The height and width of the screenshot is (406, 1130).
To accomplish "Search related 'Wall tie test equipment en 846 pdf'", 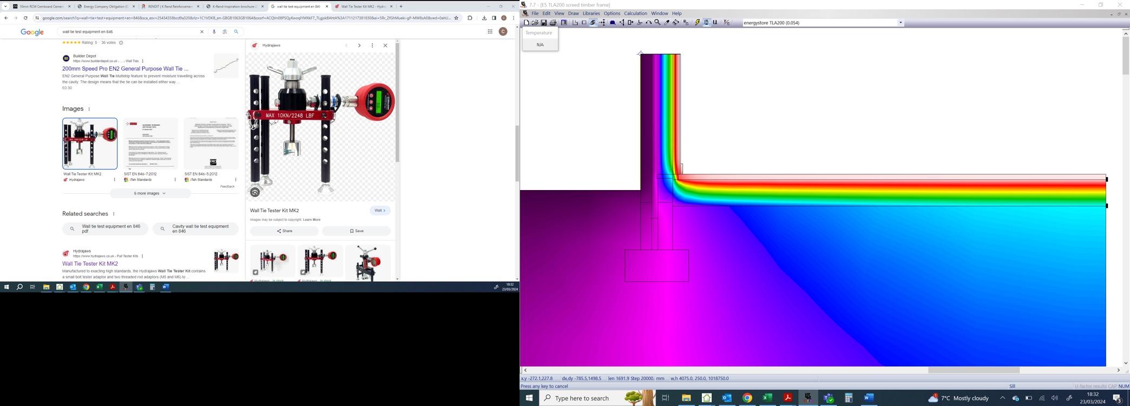I will click(106, 229).
